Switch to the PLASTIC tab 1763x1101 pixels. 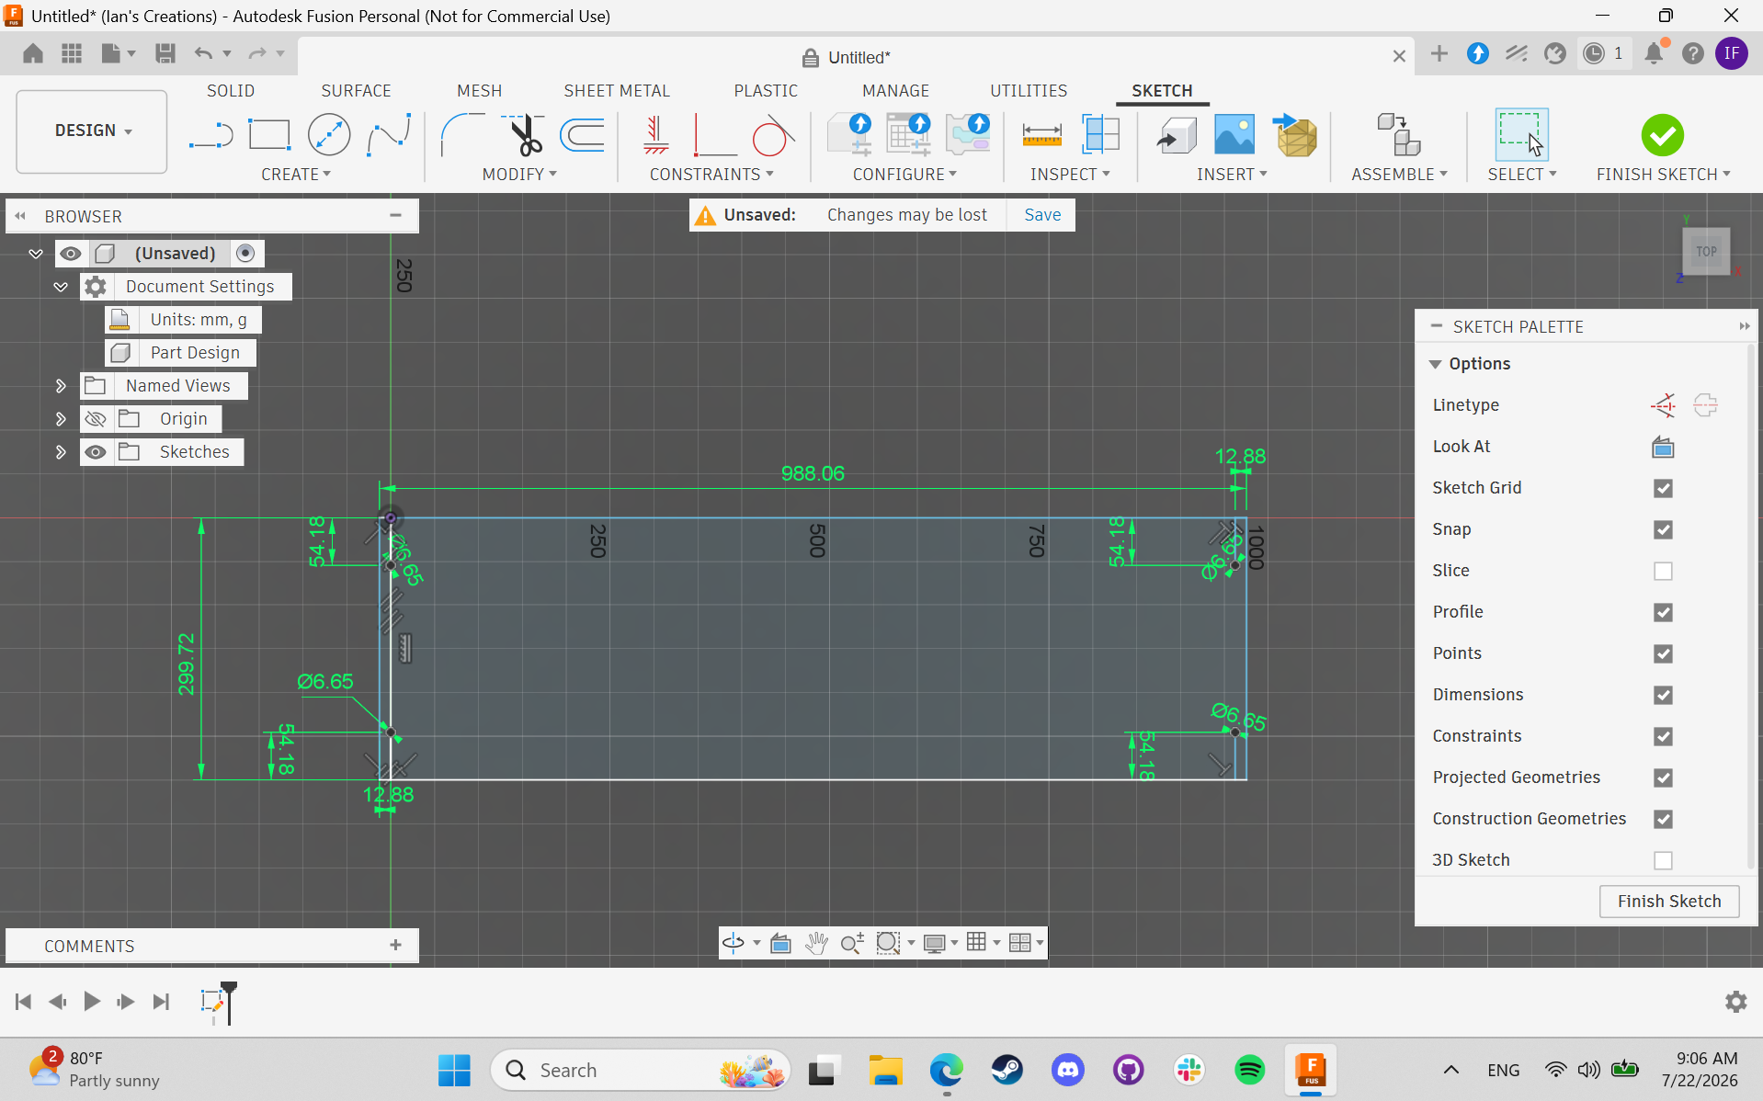point(766,90)
